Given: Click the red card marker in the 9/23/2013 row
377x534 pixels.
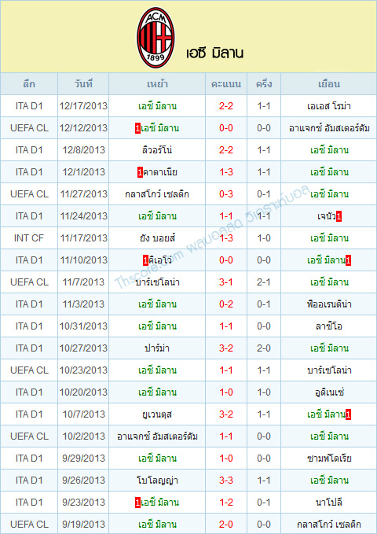Looking at the screenshot, I should click(137, 503).
